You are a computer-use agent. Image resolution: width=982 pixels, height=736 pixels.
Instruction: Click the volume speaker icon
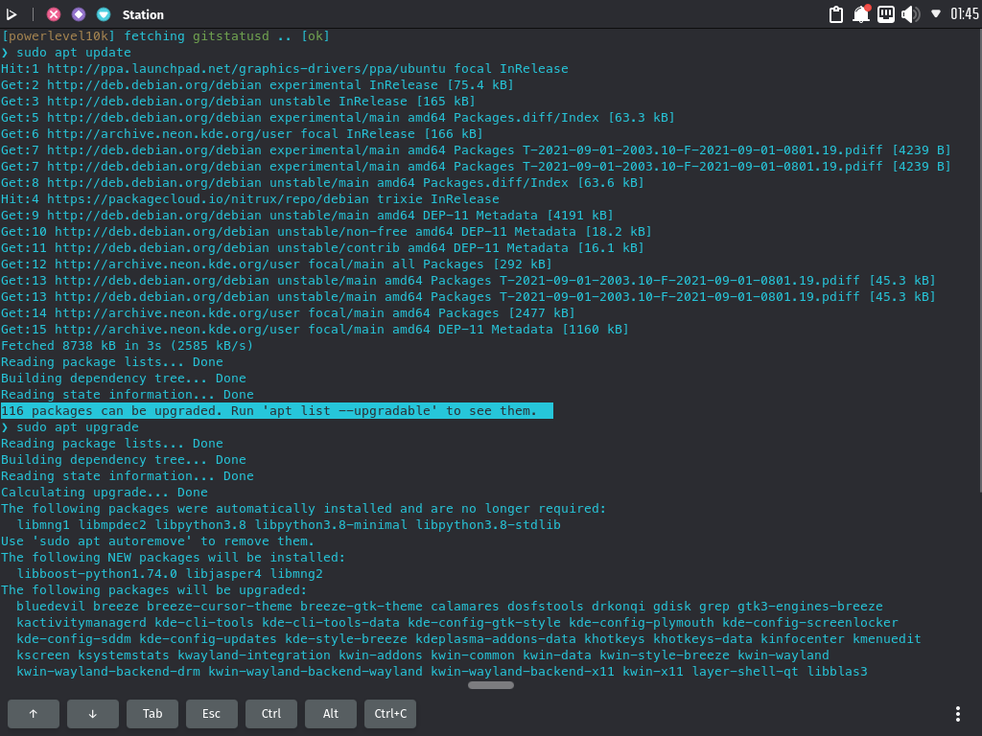pyautogui.click(x=911, y=14)
